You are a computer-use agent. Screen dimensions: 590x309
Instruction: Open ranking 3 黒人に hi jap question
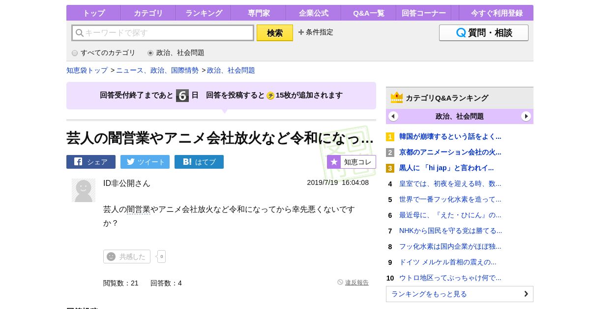click(x=446, y=168)
